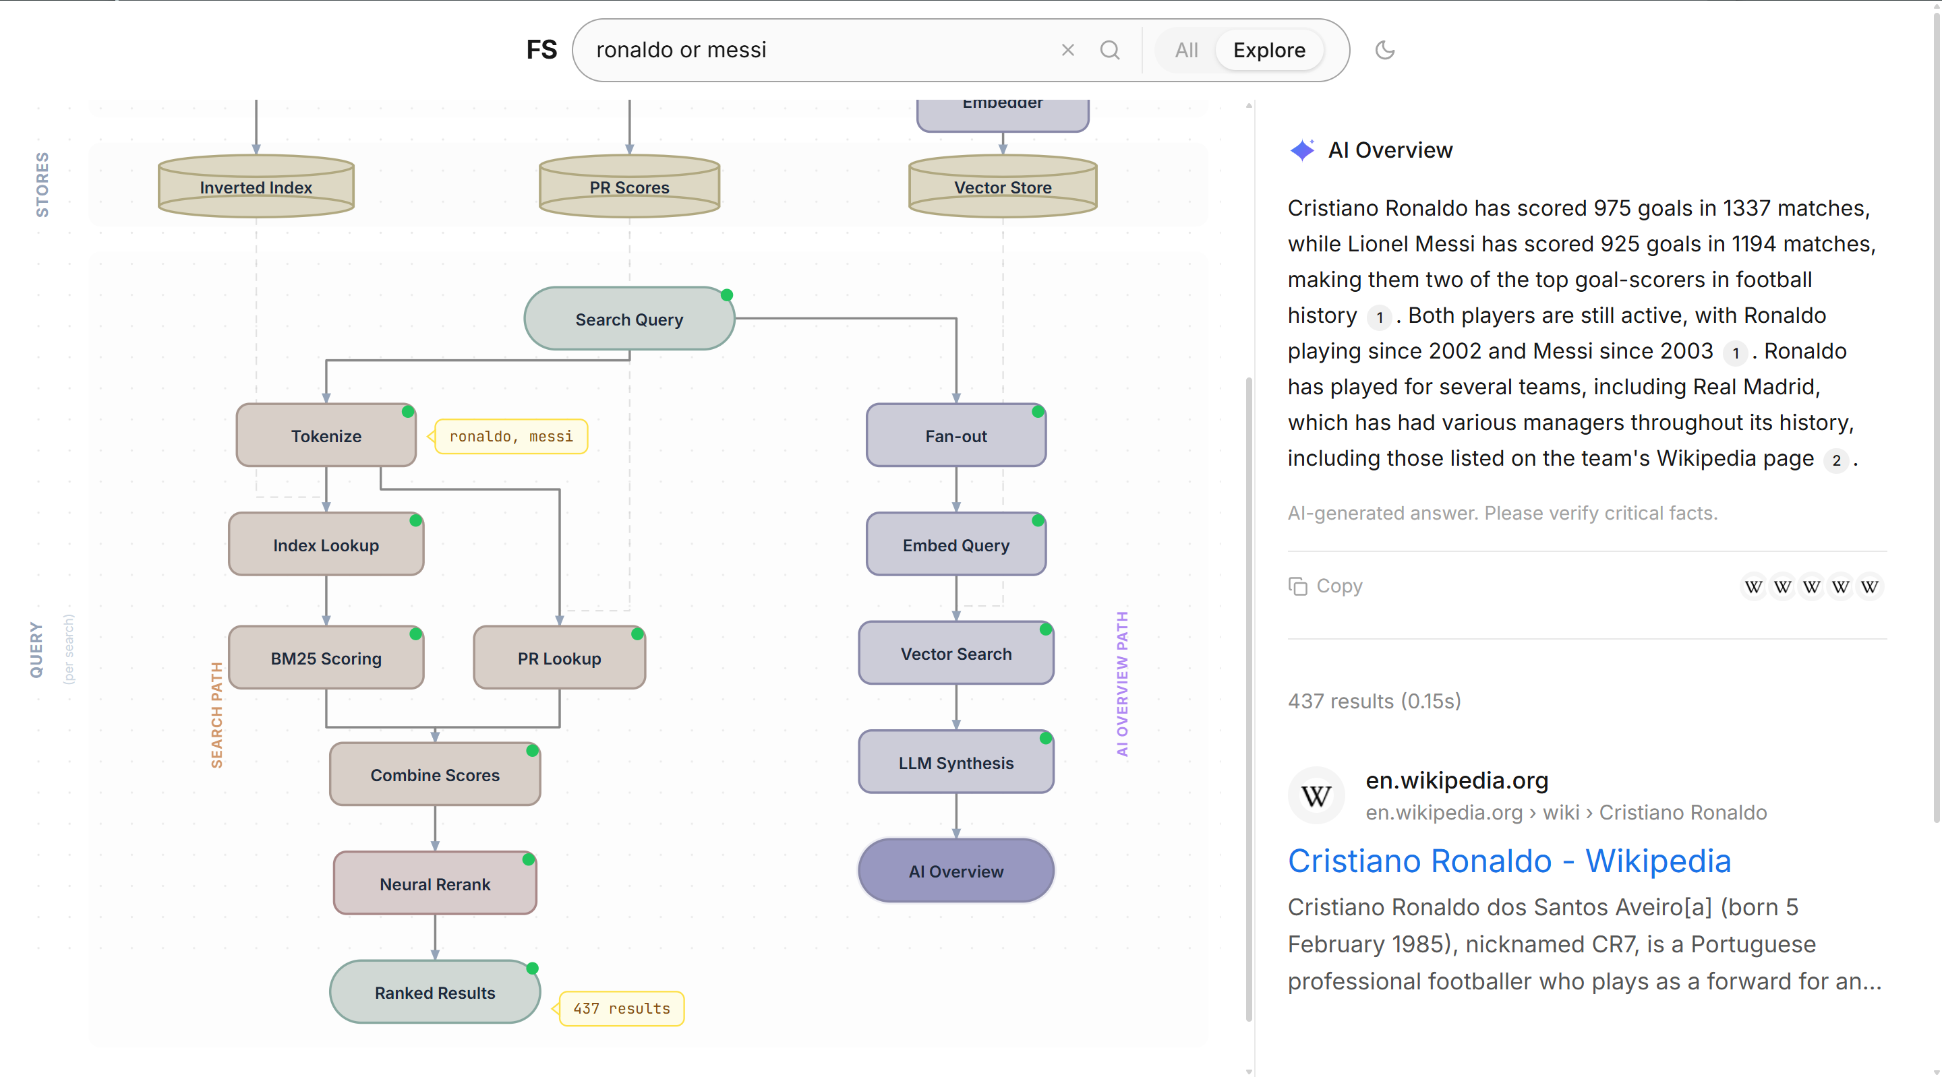1942x1077 pixels.
Task: Clear the search query with X icon
Action: click(x=1067, y=50)
